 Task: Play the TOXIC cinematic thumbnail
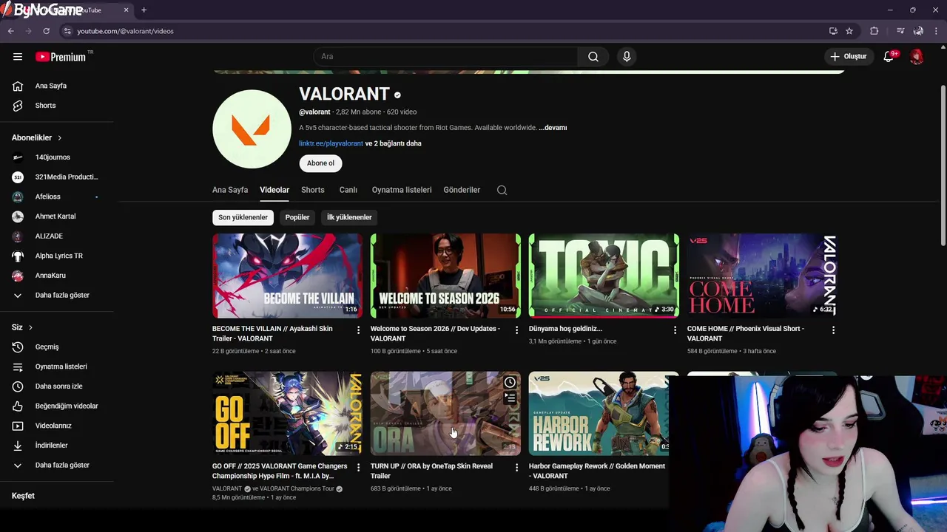click(604, 276)
